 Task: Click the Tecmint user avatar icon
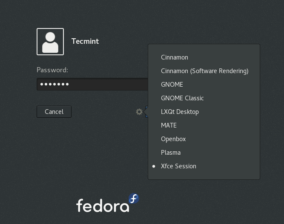click(x=50, y=42)
